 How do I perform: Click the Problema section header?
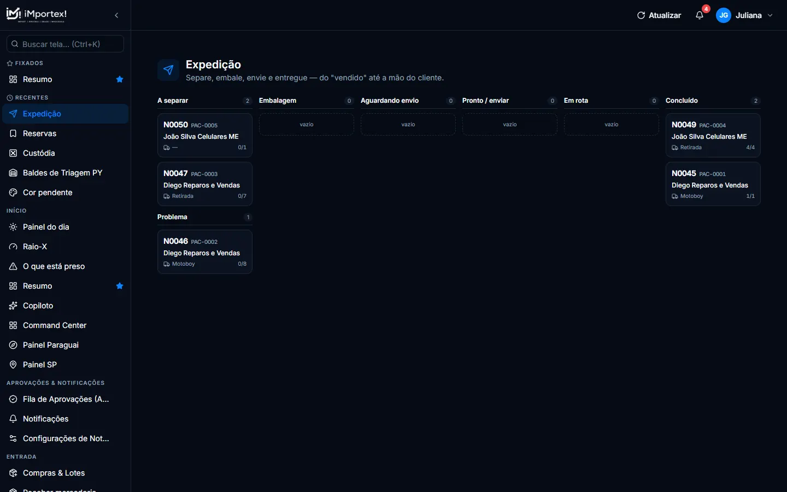pyautogui.click(x=172, y=217)
